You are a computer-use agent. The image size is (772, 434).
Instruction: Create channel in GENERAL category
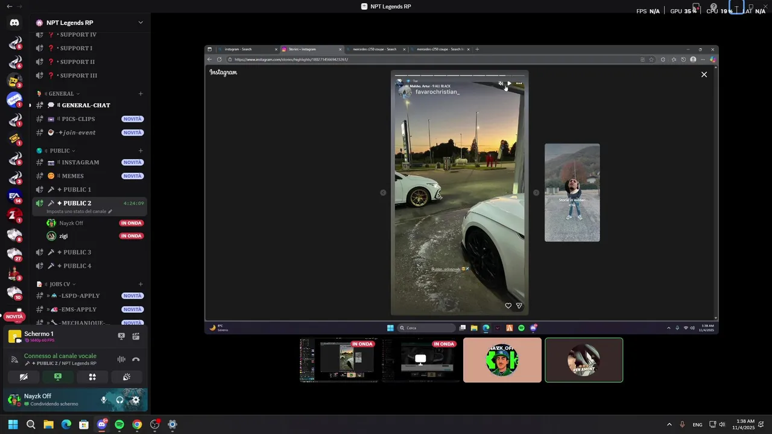[141, 94]
